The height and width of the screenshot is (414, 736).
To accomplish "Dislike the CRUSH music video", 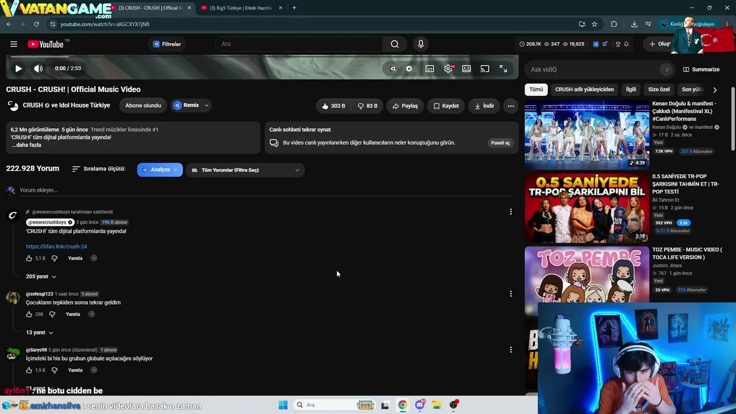I will tap(367, 106).
